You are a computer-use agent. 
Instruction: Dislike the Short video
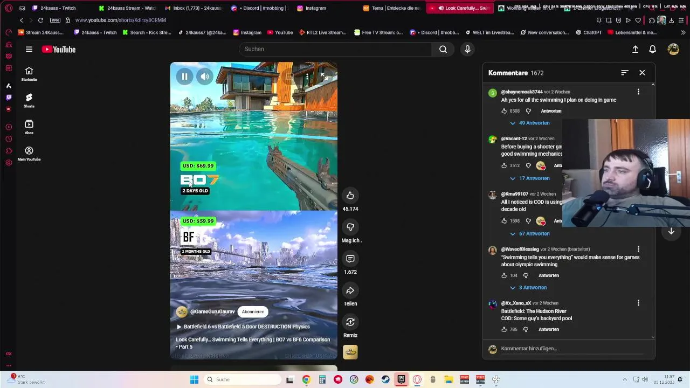350,227
